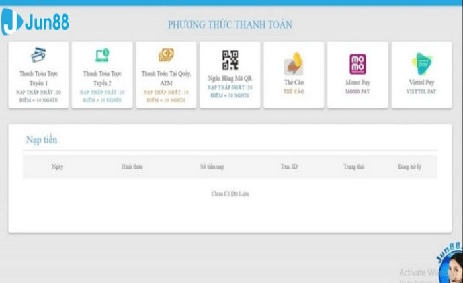Click the Thanh Toán Trực Tuyến 2 label
The image size is (463, 283).
[103, 78]
